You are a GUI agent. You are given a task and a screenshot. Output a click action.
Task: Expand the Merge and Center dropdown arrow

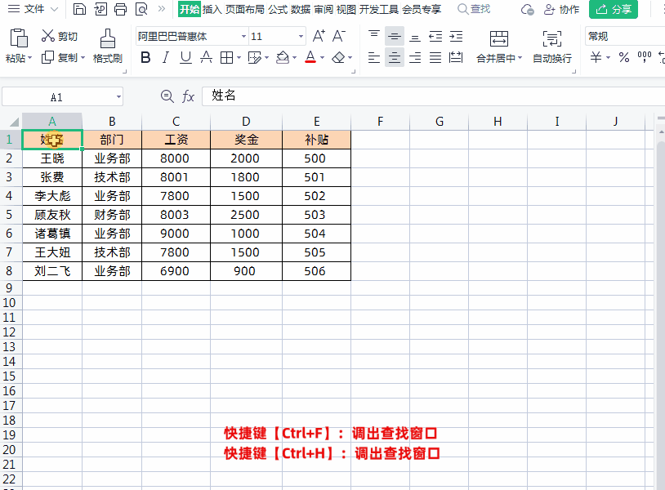tap(520, 58)
